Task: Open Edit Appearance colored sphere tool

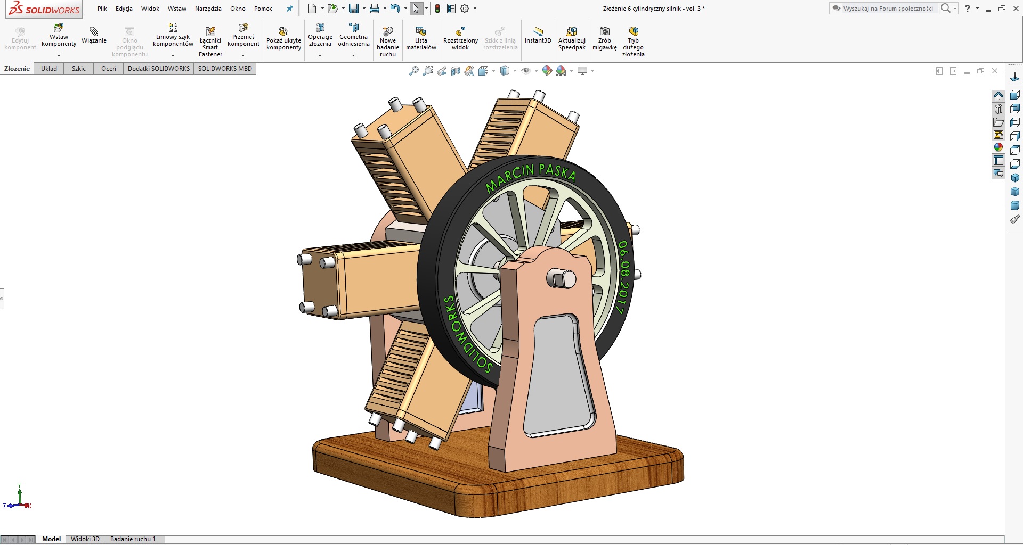Action: click(547, 70)
